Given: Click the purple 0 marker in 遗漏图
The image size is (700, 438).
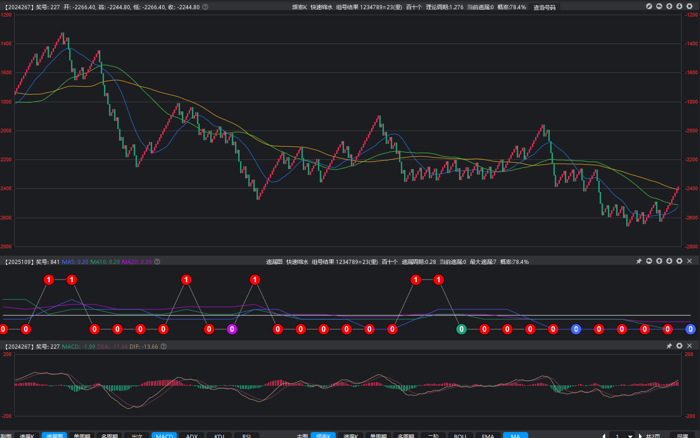Looking at the screenshot, I should (232, 329).
